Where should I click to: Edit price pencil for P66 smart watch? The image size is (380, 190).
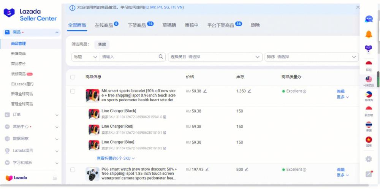207,169
